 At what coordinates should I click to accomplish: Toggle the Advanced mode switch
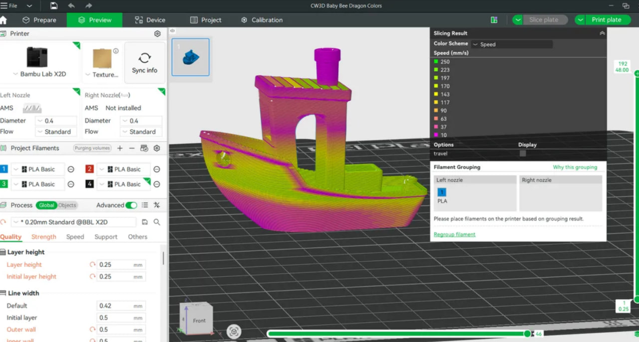[x=131, y=205]
